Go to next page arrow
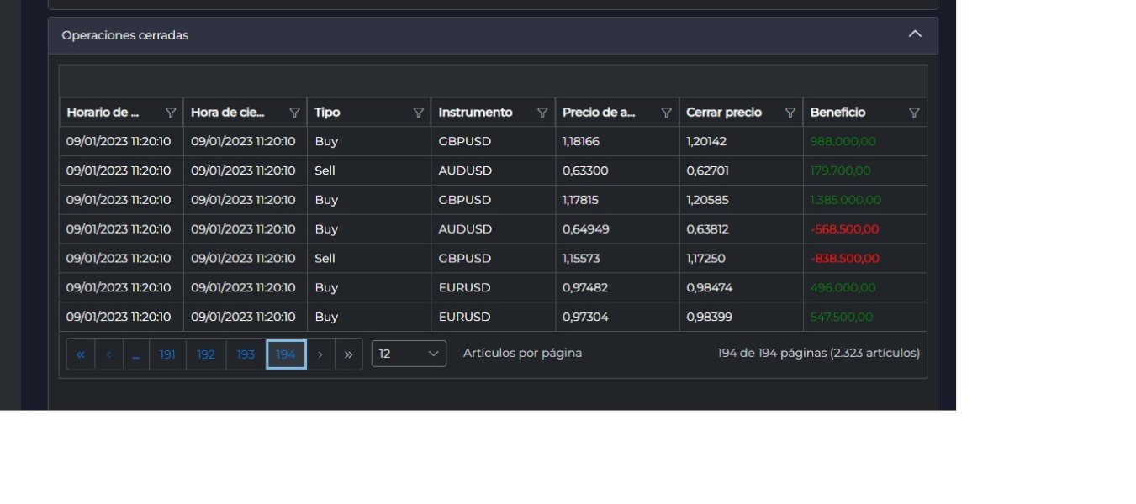1136x504 pixels. click(x=320, y=354)
